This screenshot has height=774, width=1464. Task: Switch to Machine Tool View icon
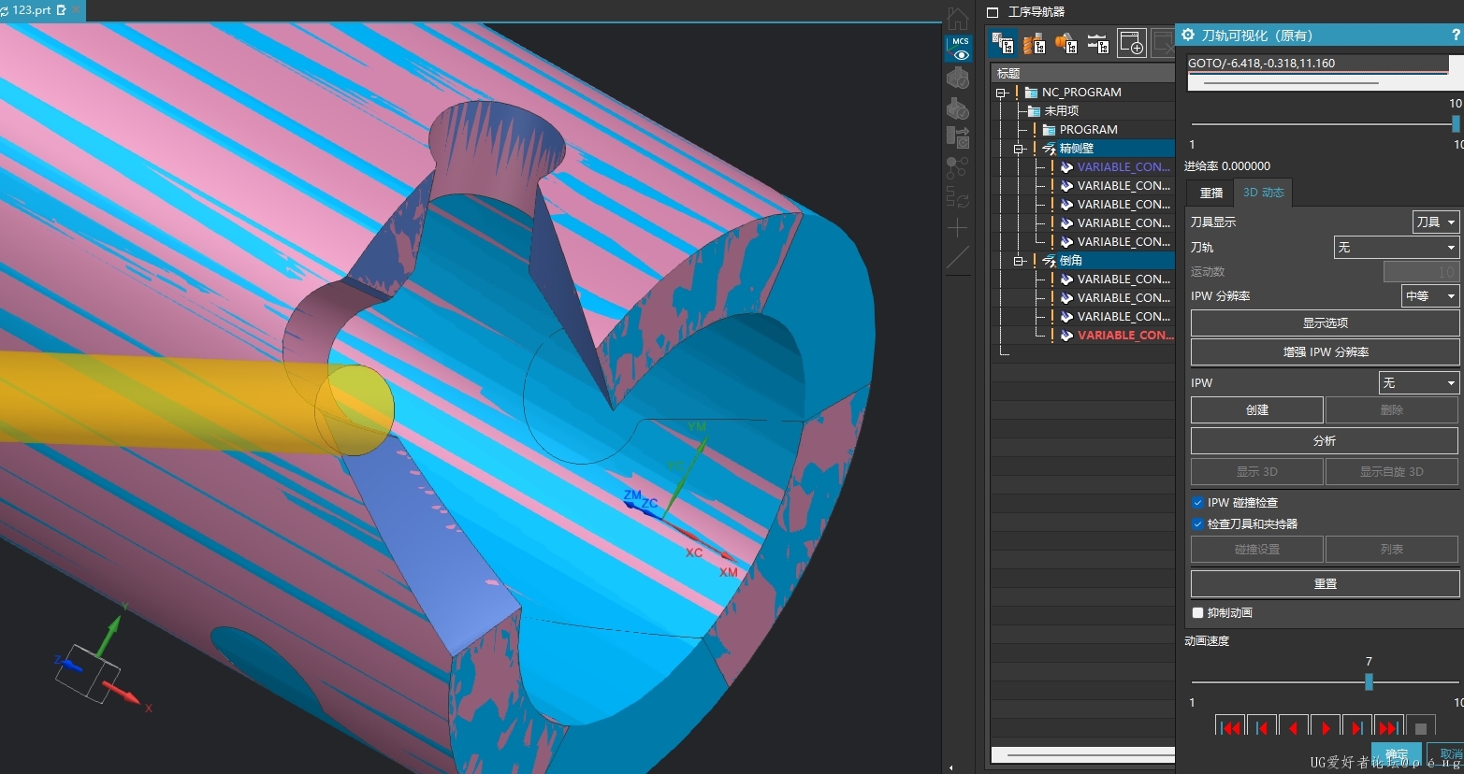coord(1035,43)
